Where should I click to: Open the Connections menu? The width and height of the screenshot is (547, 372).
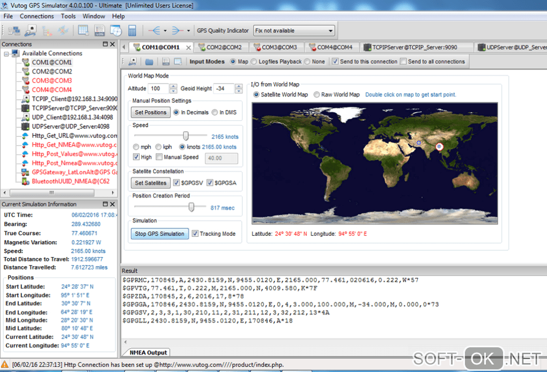pyautogui.click(x=36, y=16)
